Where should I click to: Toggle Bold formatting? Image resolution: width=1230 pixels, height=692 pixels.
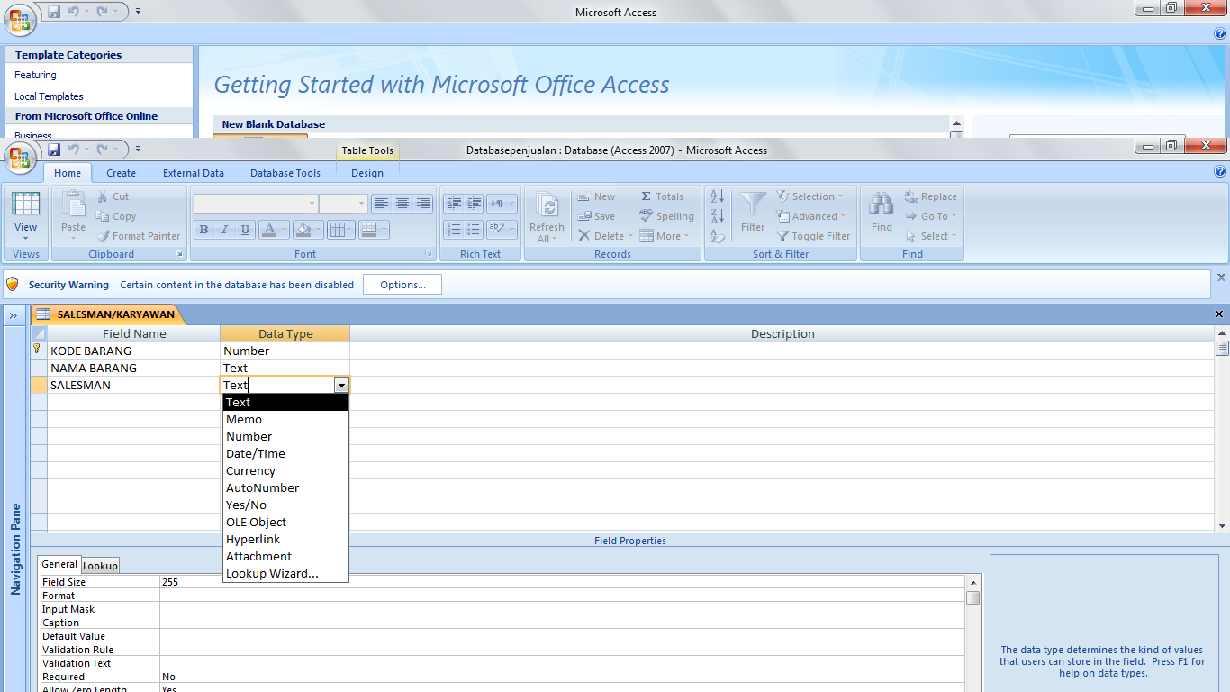click(x=204, y=230)
